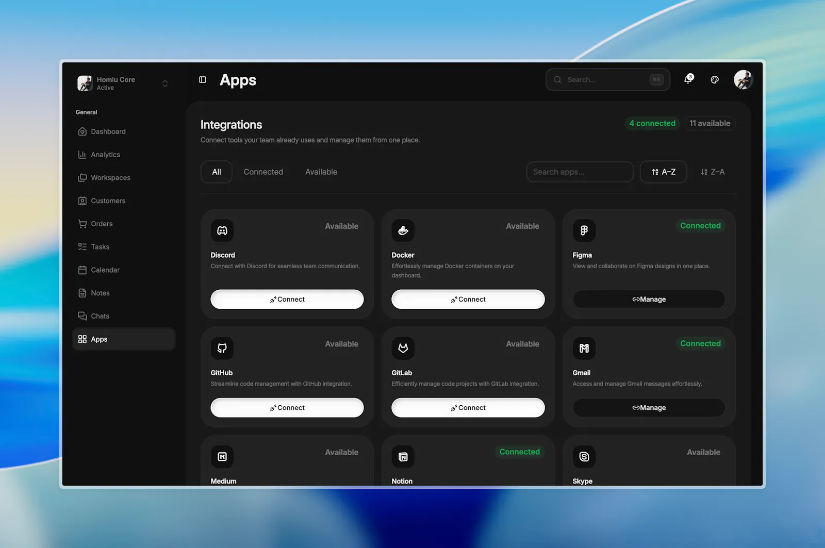Click the 11 available badge
The width and height of the screenshot is (825, 548).
(710, 123)
